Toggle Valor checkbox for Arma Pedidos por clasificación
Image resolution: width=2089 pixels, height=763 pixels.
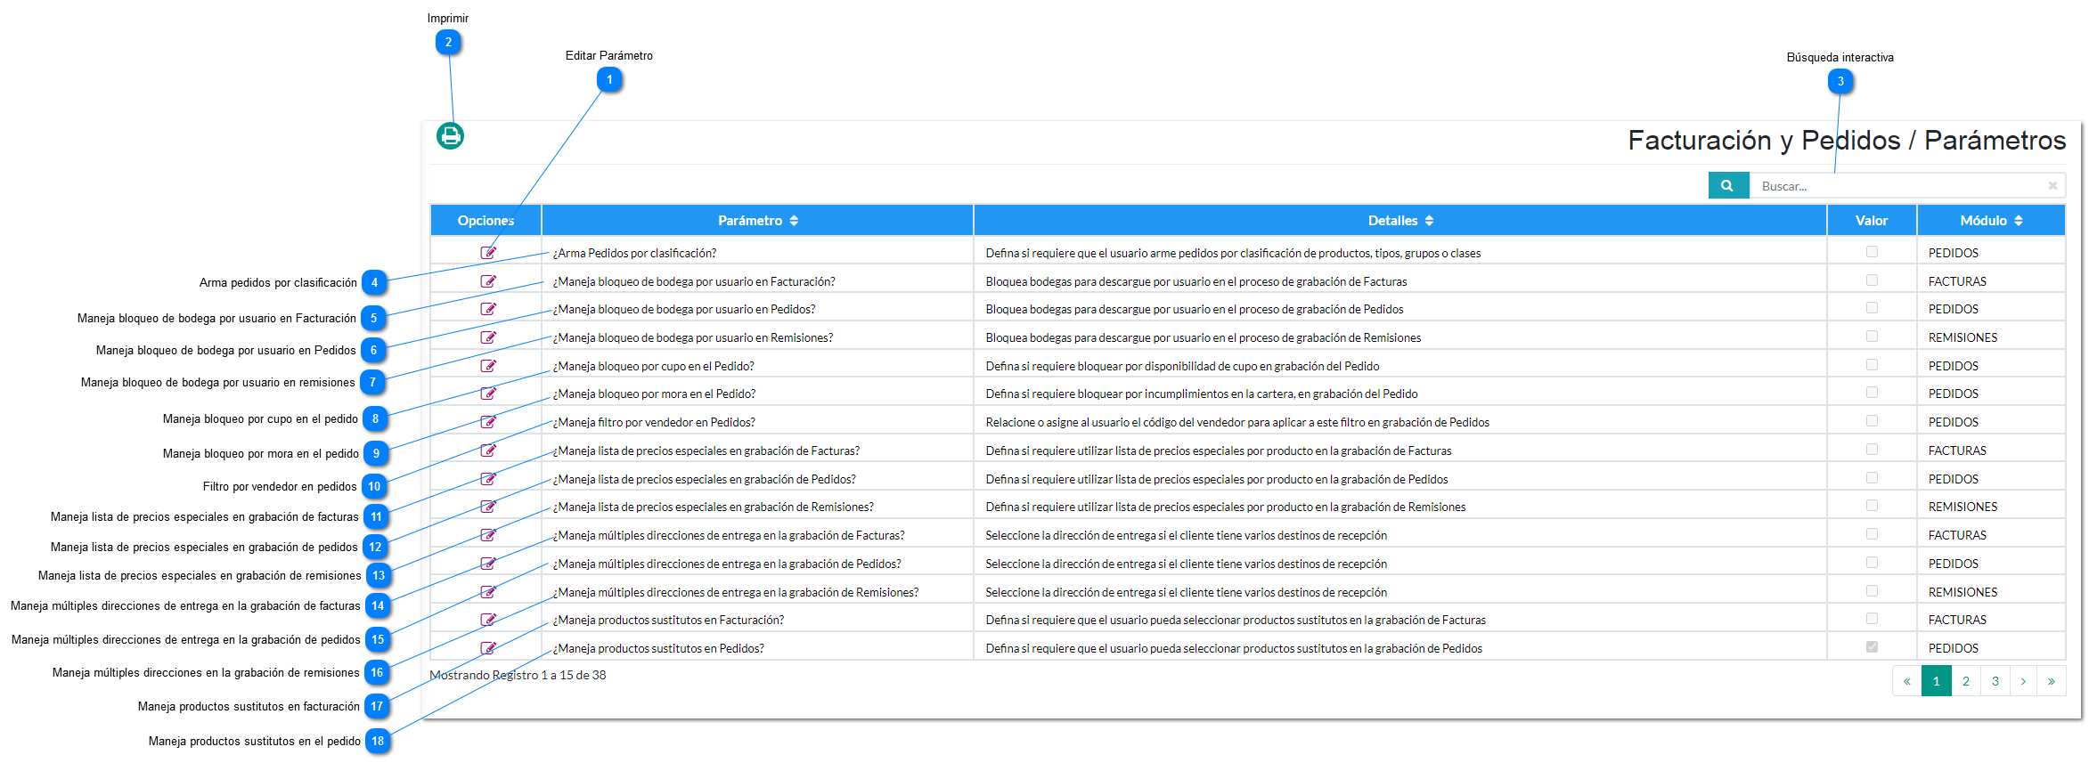1872,252
